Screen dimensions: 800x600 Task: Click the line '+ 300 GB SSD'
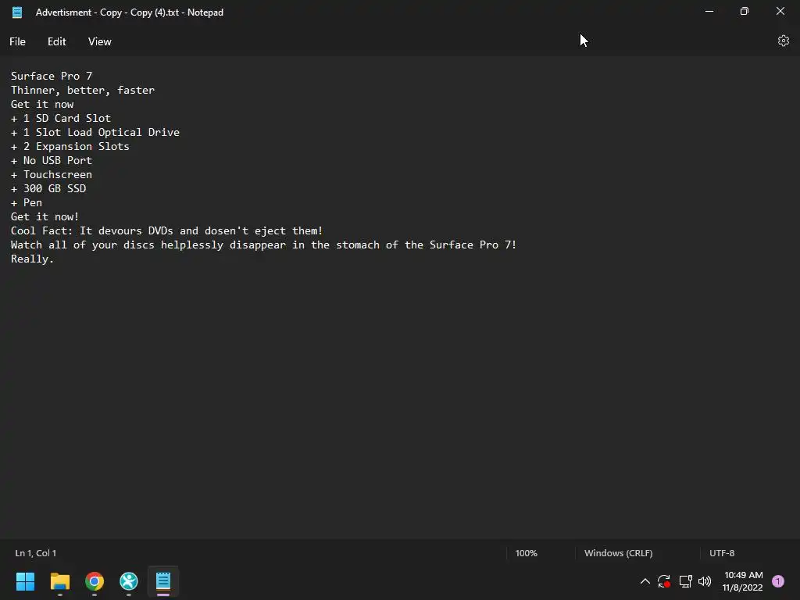click(48, 189)
